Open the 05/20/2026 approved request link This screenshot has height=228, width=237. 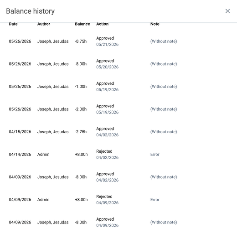[107, 67]
